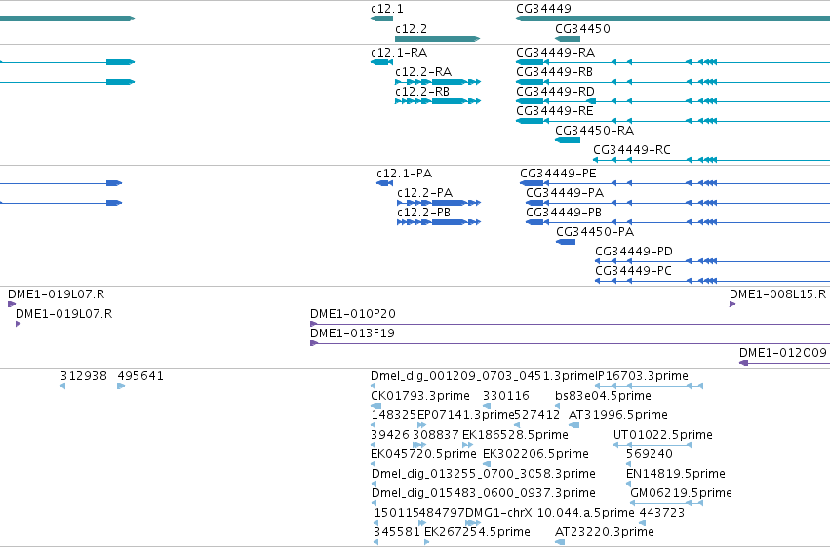Click the c12.2-PB CDS glyph
Image resolution: width=830 pixels, height=547 pixels.
tap(439, 222)
